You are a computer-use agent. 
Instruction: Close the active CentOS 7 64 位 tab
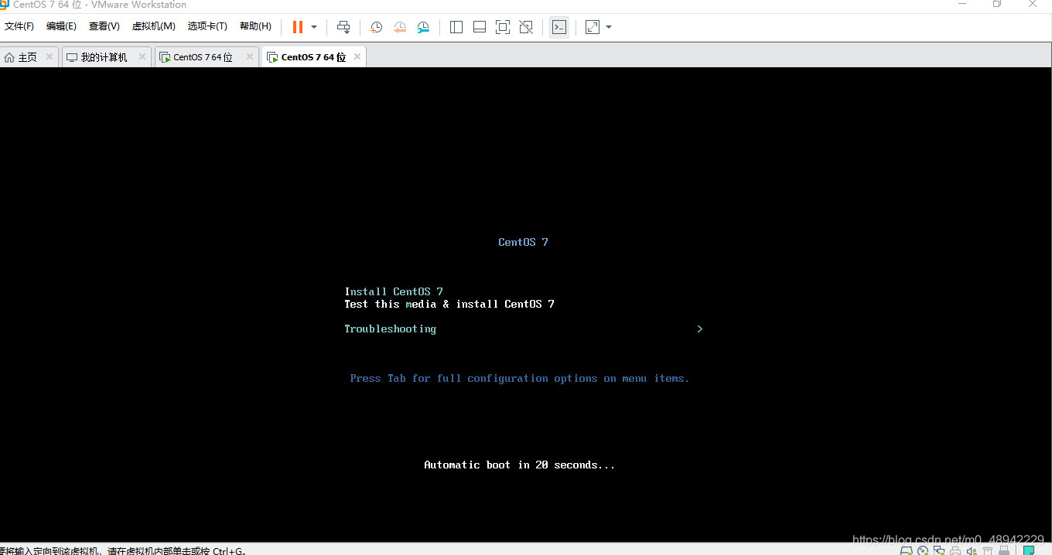click(x=357, y=56)
